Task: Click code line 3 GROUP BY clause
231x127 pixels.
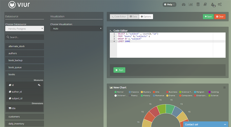Action: (130, 39)
